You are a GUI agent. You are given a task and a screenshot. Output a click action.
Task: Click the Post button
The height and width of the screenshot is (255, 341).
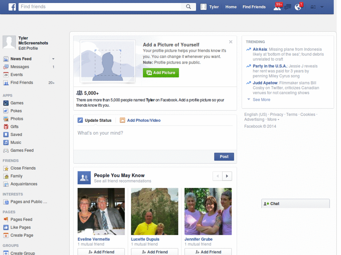tap(224, 157)
